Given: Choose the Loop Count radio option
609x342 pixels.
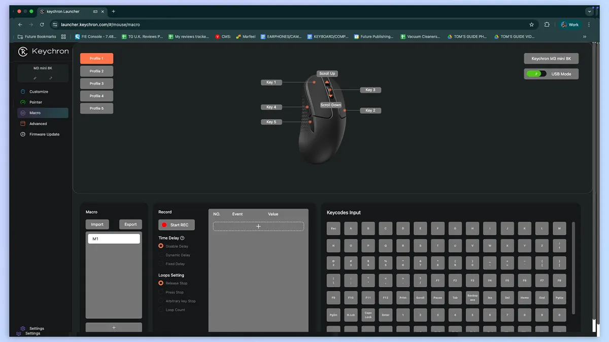Looking at the screenshot, I should [x=161, y=310].
